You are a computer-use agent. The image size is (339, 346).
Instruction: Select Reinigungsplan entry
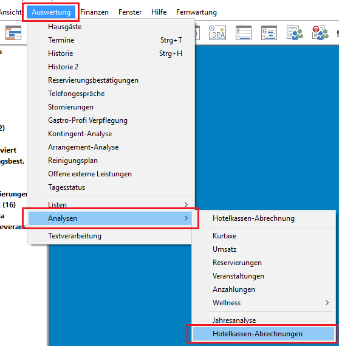[x=111, y=161]
